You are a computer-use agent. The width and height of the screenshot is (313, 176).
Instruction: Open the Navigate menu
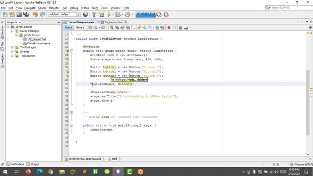[30, 8]
